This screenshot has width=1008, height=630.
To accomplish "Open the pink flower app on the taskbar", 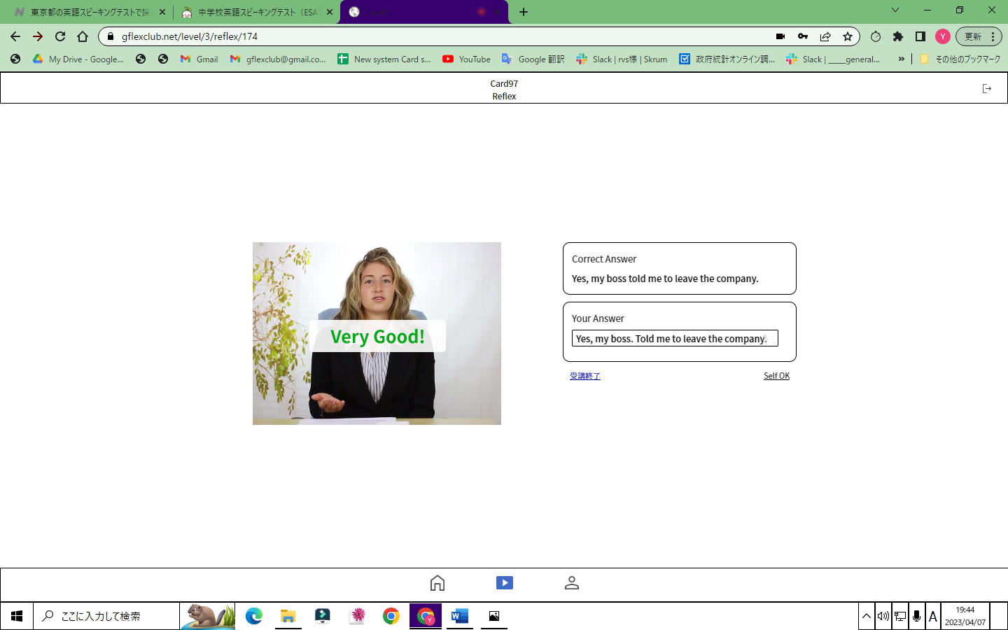I will (357, 616).
